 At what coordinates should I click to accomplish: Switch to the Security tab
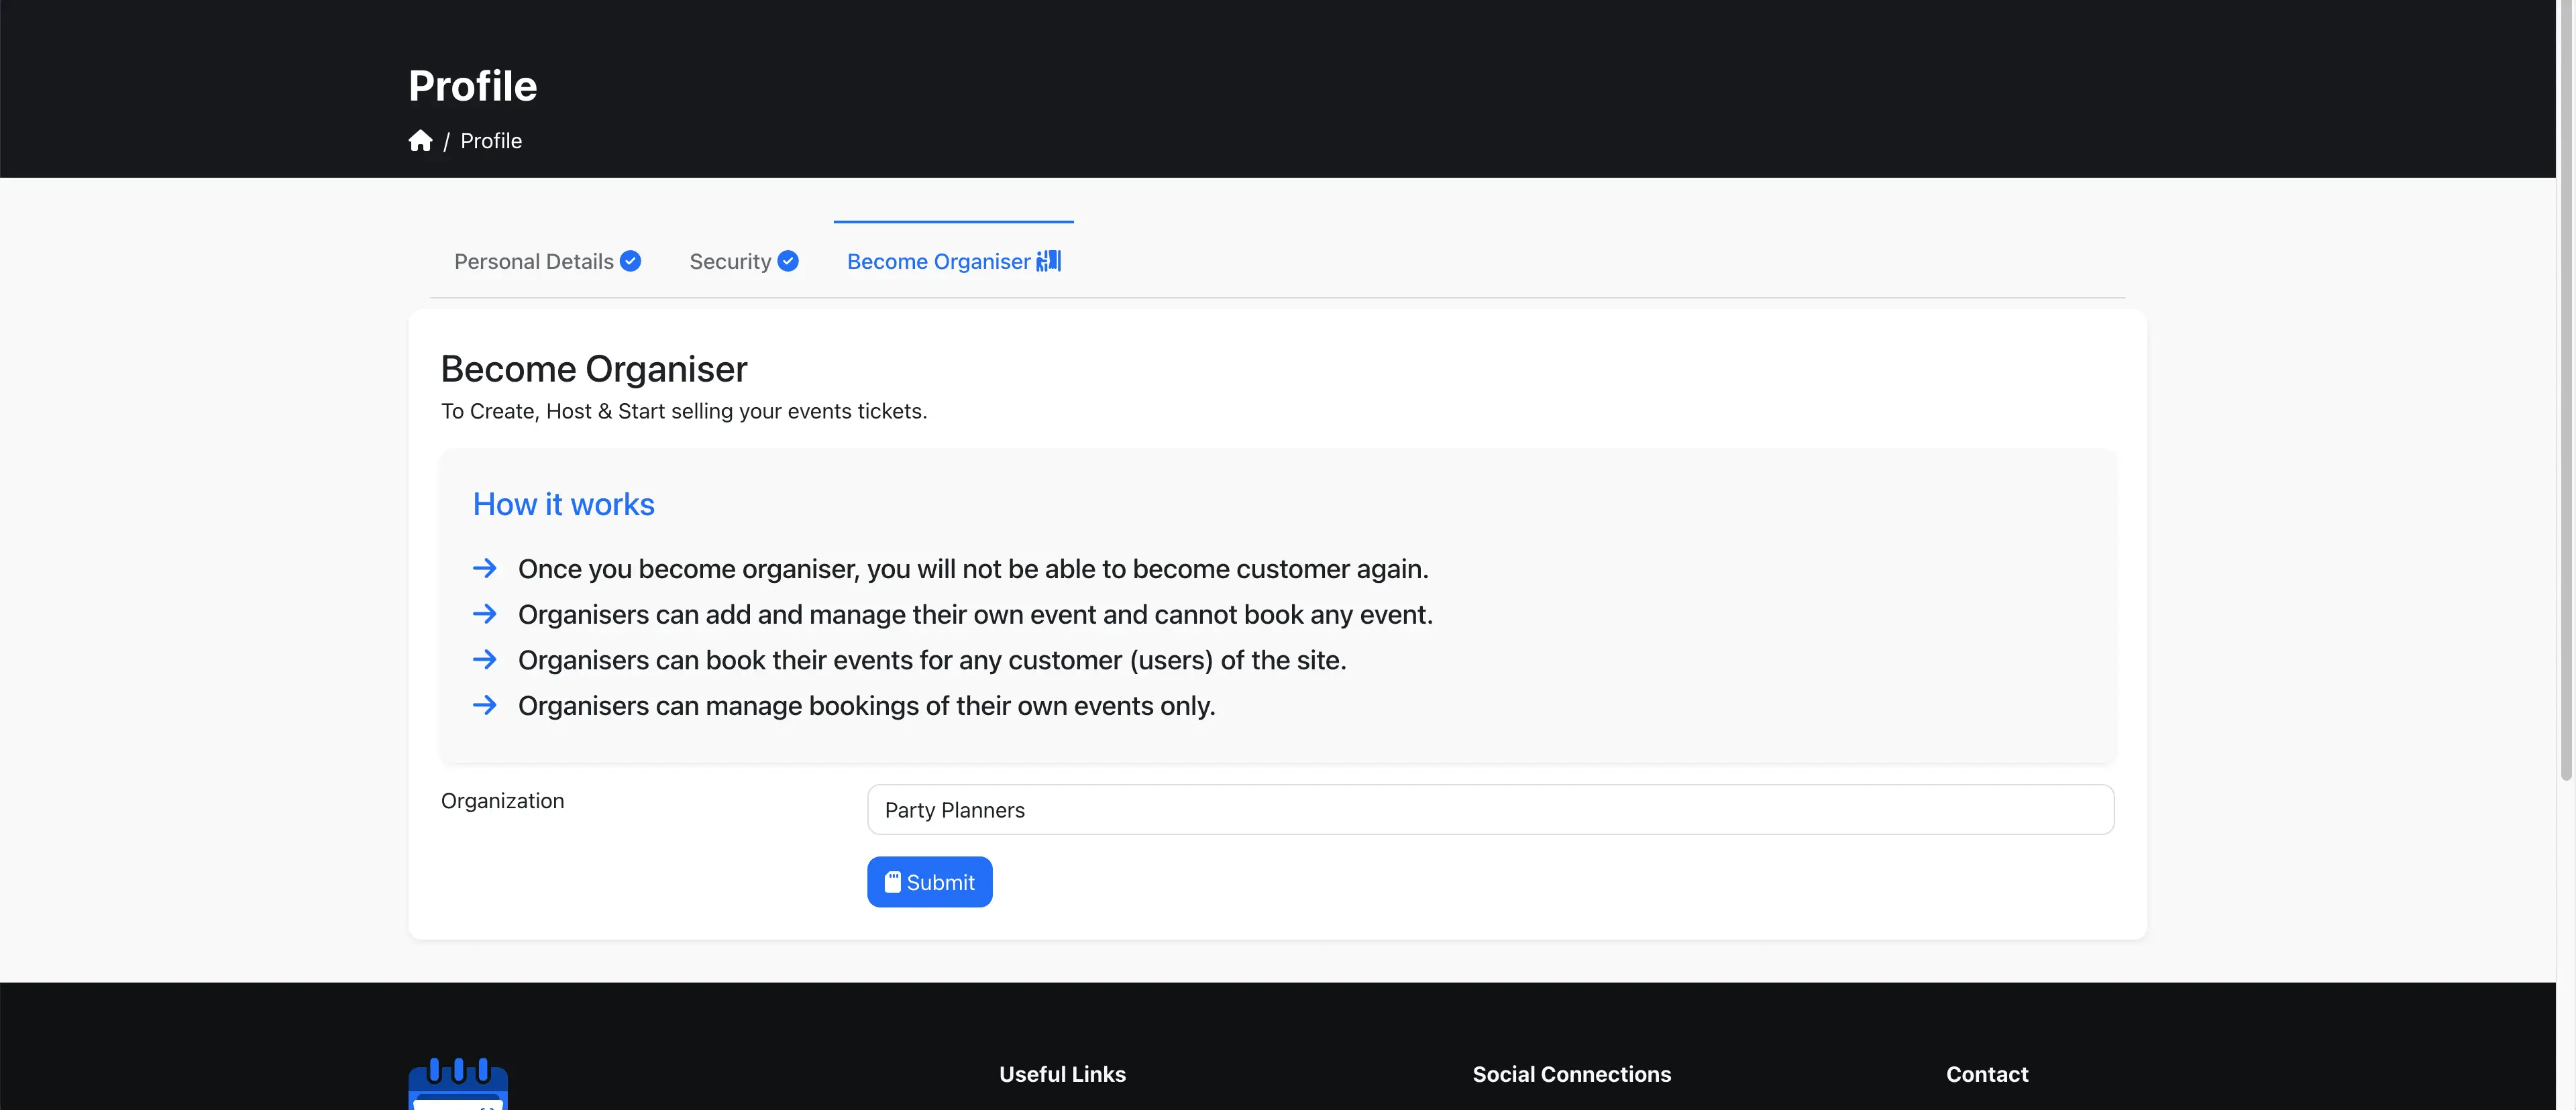tap(730, 262)
